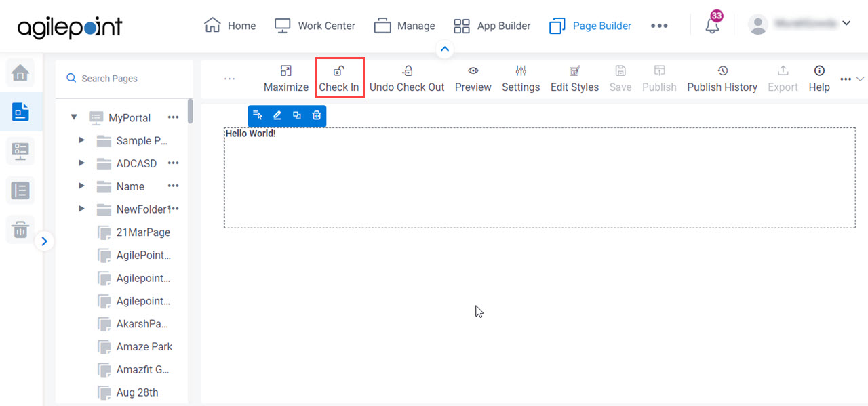Expand the NewFolder1 folder
This screenshot has height=406, width=868.
pos(81,209)
